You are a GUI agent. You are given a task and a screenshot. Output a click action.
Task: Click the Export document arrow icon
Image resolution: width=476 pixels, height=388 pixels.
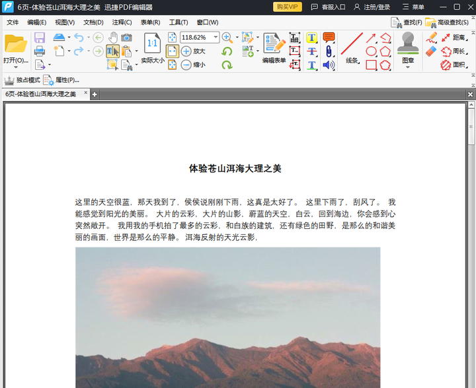[x=40, y=65]
